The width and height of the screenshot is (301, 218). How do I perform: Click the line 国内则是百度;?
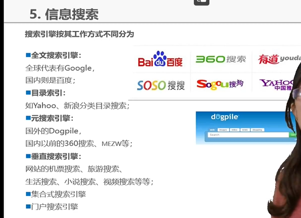point(51,80)
